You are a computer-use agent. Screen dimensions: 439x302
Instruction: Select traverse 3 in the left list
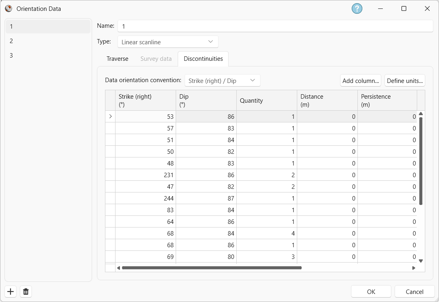[48, 55]
